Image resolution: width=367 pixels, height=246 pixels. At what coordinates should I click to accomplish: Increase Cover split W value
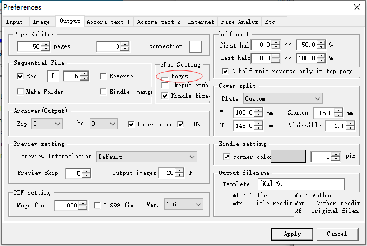(258, 110)
